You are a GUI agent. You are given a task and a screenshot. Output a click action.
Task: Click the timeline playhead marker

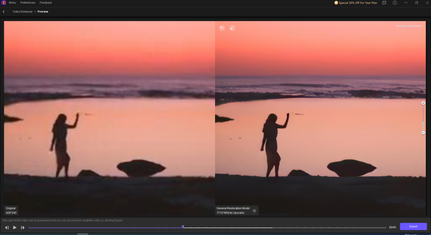coord(183,227)
